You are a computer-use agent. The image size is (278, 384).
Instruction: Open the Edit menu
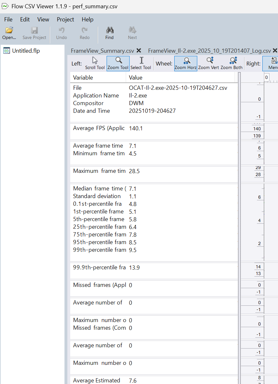(25, 19)
